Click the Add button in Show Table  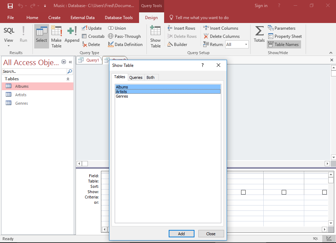coord(181,233)
